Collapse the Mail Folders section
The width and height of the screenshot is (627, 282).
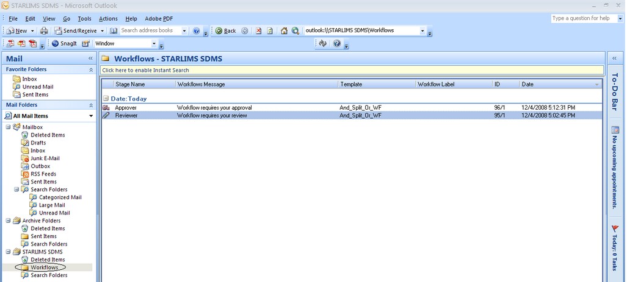click(91, 105)
